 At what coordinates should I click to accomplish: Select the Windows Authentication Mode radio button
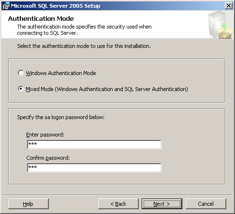click(x=21, y=73)
